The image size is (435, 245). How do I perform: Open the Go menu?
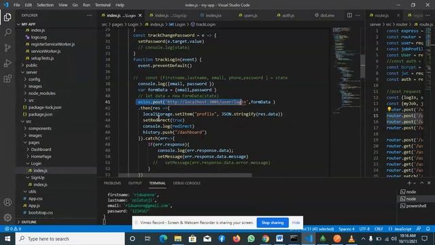coord(75,5)
